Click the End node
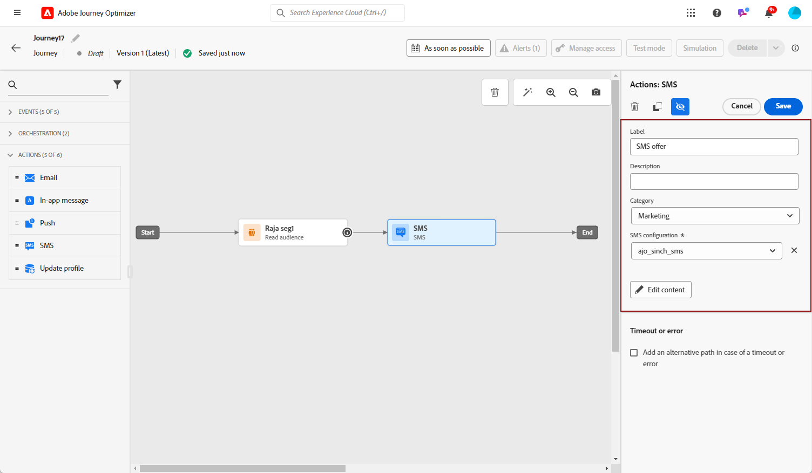Screen dimensions: 812x473 587,232
